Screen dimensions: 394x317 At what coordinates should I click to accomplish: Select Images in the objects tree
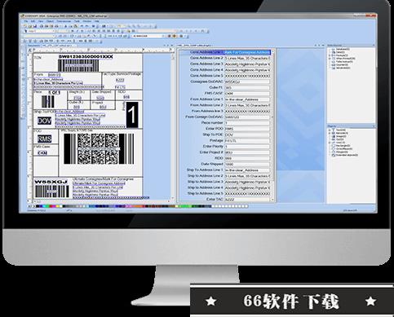coord(341,136)
